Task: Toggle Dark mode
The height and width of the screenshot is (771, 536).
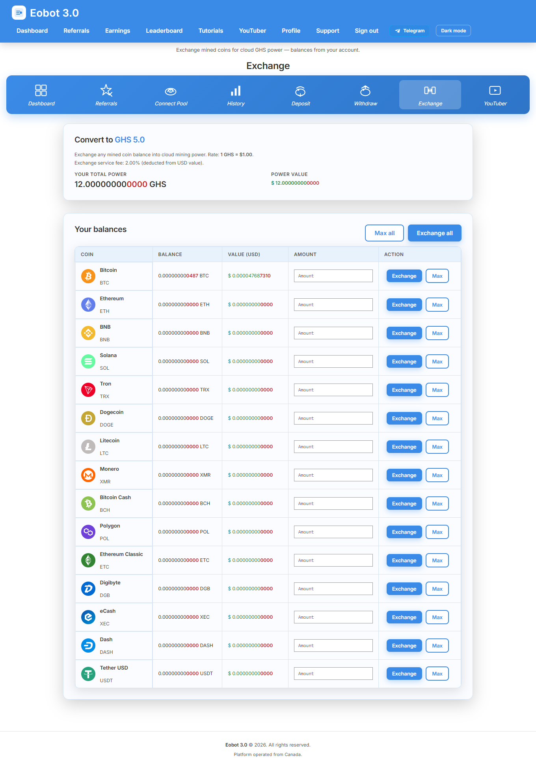Action: click(453, 31)
